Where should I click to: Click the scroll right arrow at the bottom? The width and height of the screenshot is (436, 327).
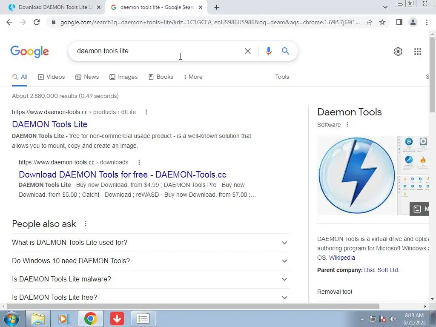[425, 306]
